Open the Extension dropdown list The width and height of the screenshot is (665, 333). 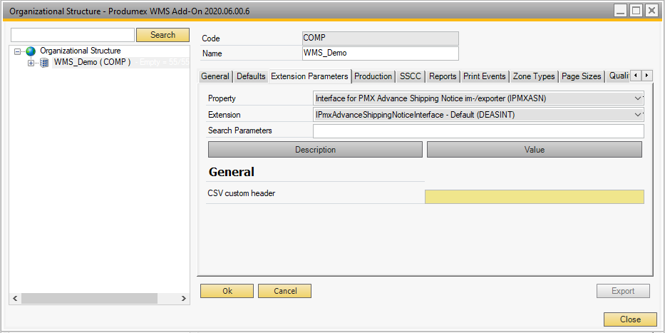pos(638,115)
